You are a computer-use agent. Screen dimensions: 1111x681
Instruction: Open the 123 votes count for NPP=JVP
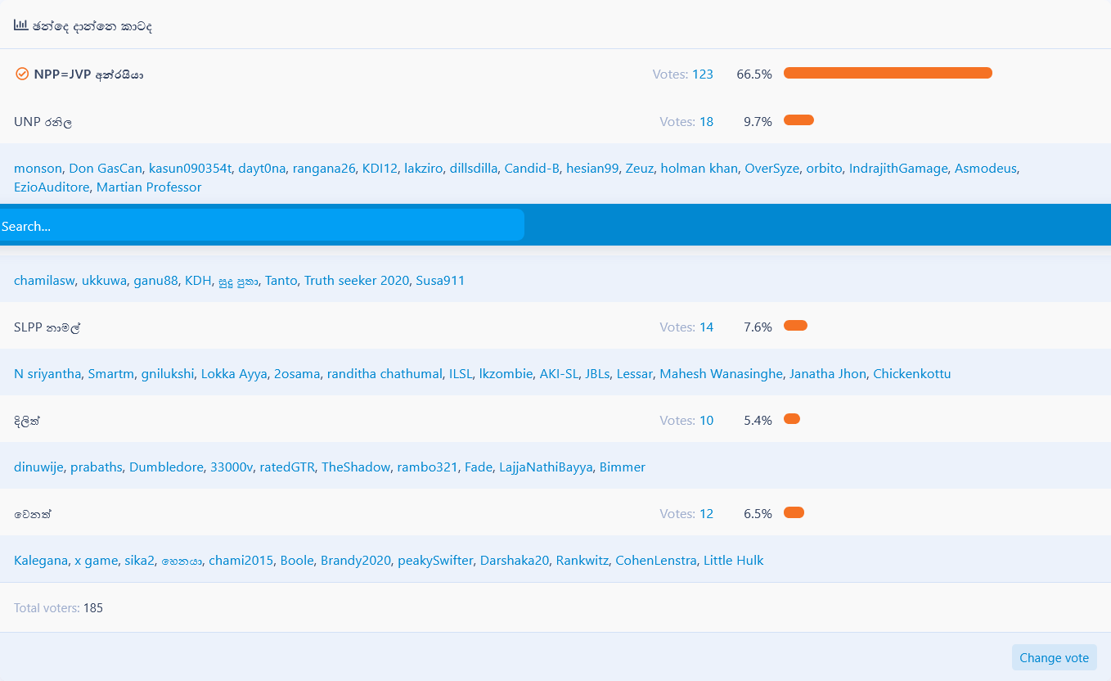[x=703, y=74]
